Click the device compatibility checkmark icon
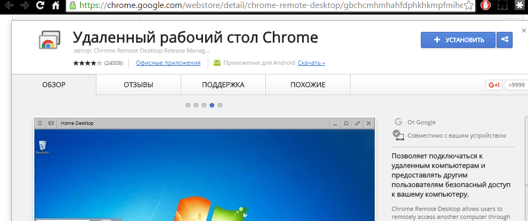This screenshot has height=221, width=528. coord(398,135)
